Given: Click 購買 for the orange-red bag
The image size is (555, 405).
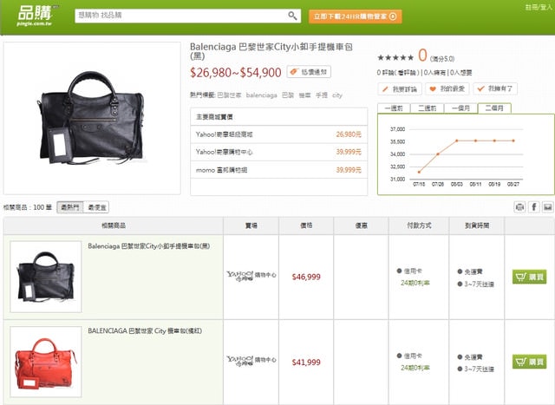Looking at the screenshot, I should coord(530,361).
